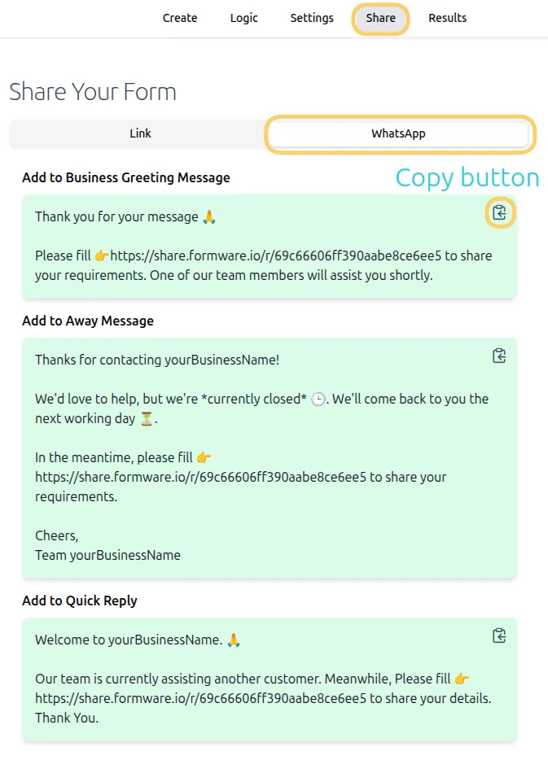Switch to the Create tab
This screenshot has width=548, height=760.
[180, 18]
